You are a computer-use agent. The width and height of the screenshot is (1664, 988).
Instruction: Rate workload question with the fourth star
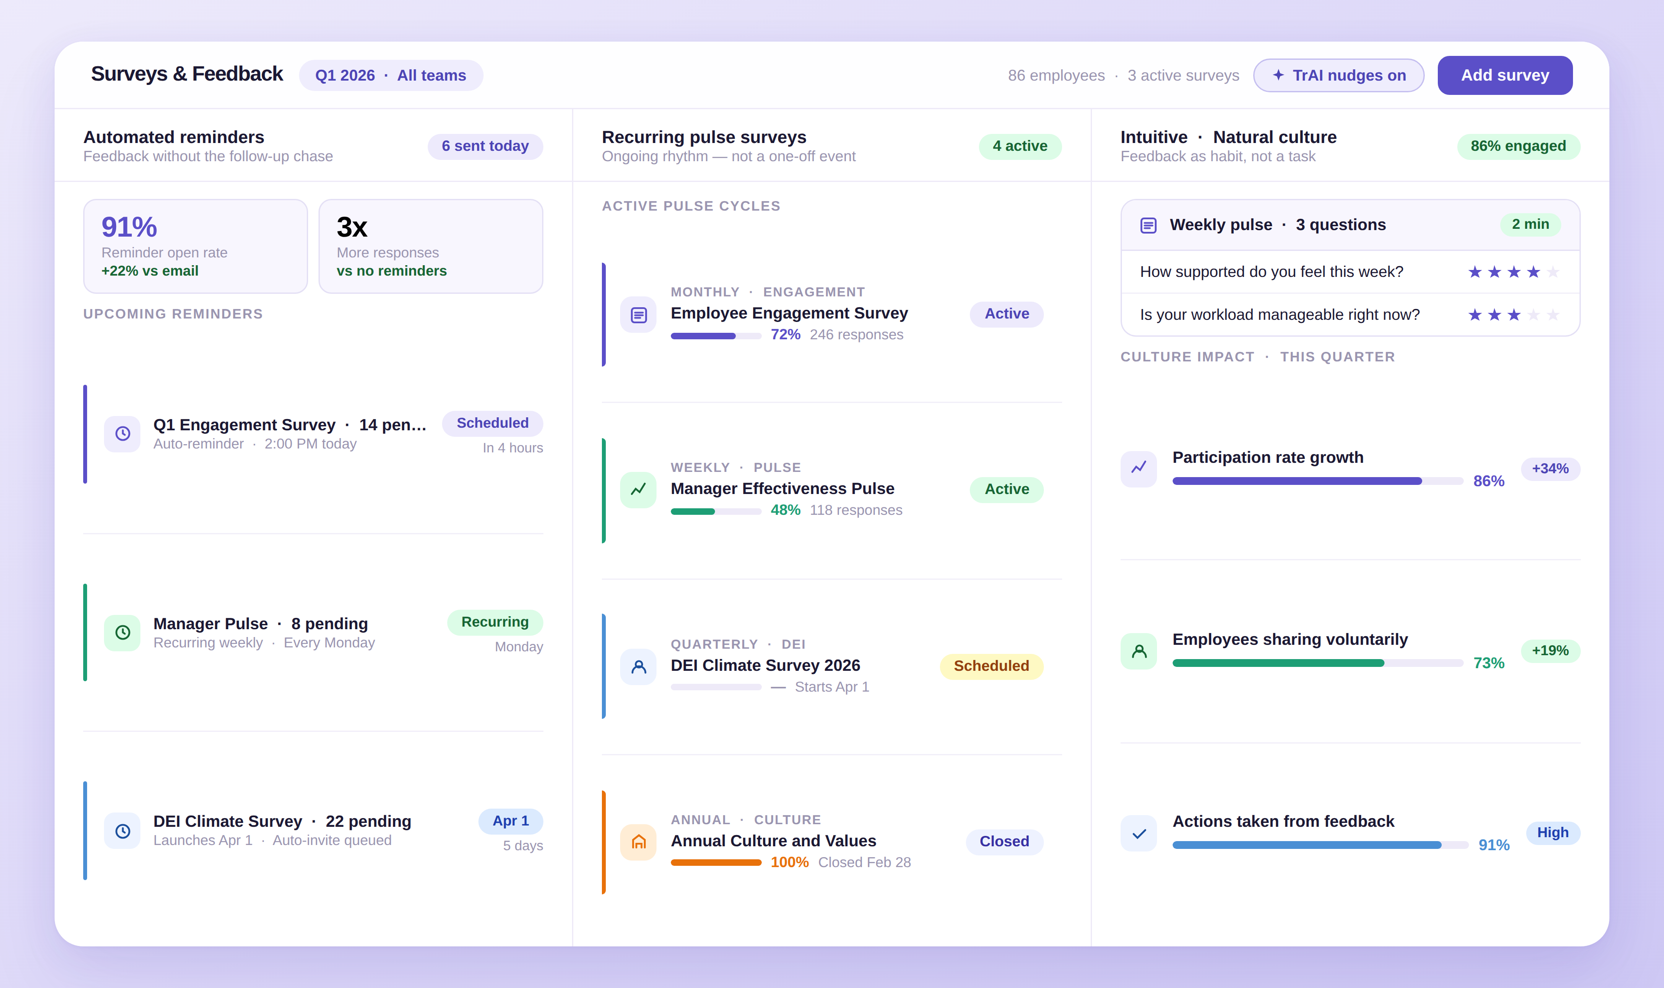click(1534, 315)
